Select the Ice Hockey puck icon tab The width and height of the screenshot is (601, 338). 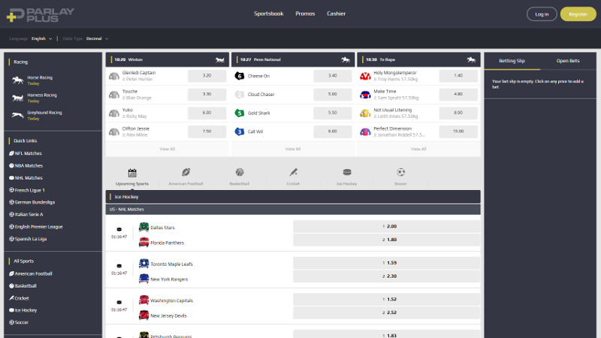point(347,172)
